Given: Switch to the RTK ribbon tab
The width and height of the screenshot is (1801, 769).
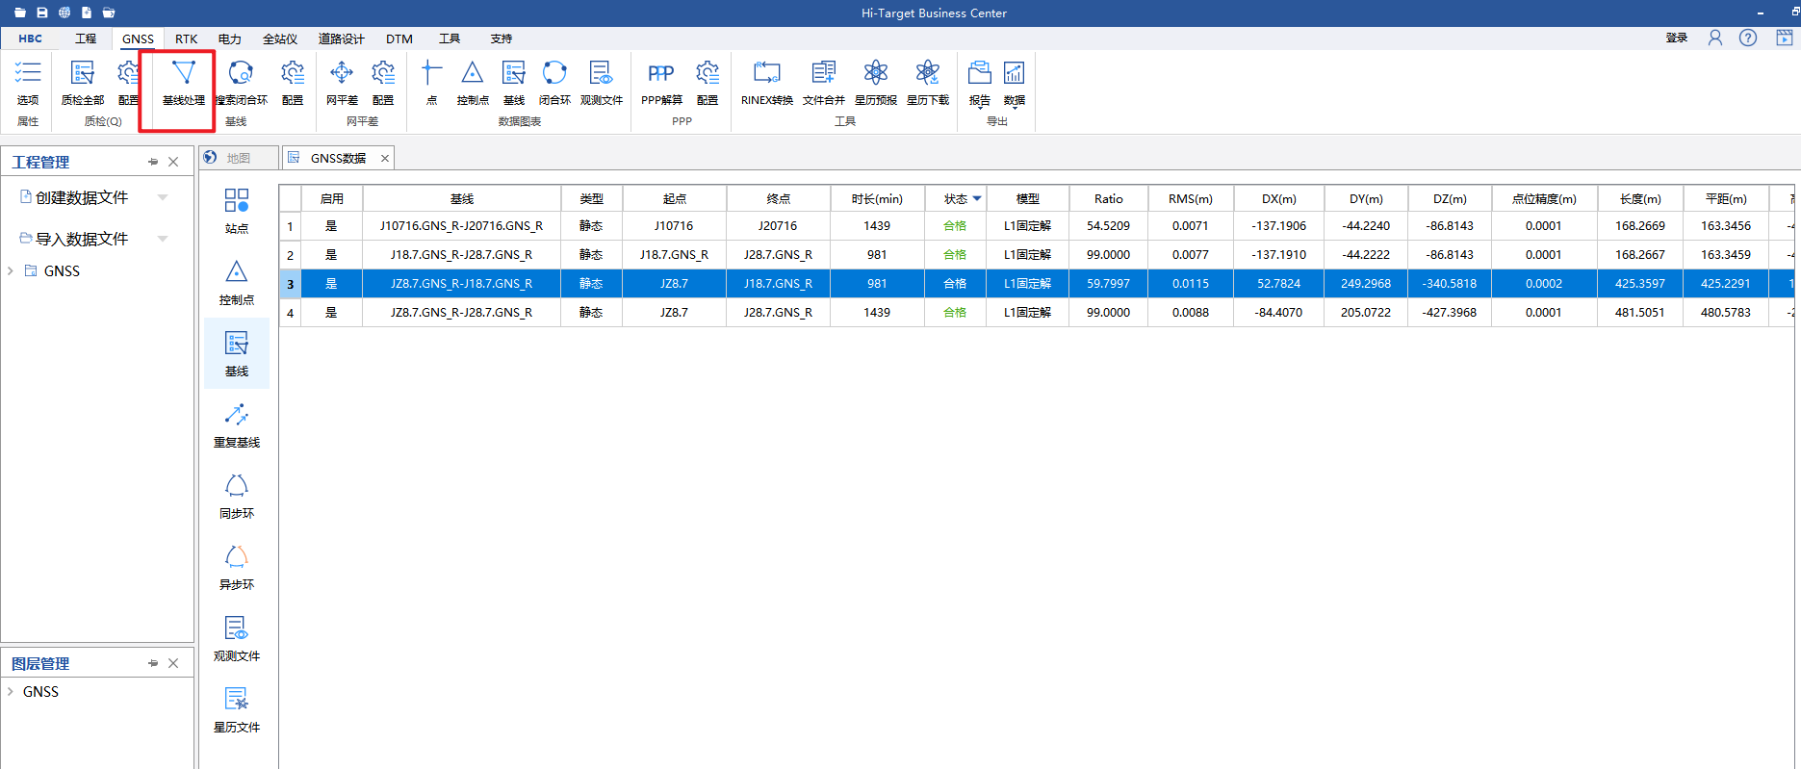Looking at the screenshot, I should coord(186,38).
